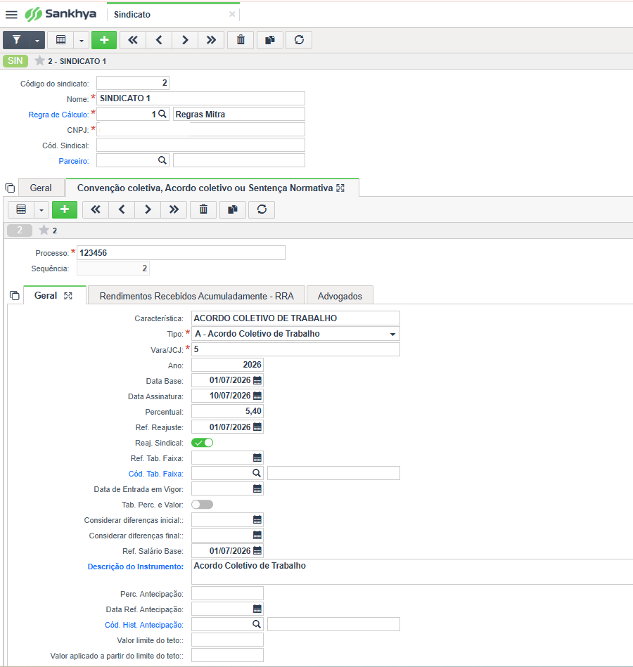Click the windows icon beside sindicato Geral tab
This screenshot has width=633, height=667.
click(11, 188)
